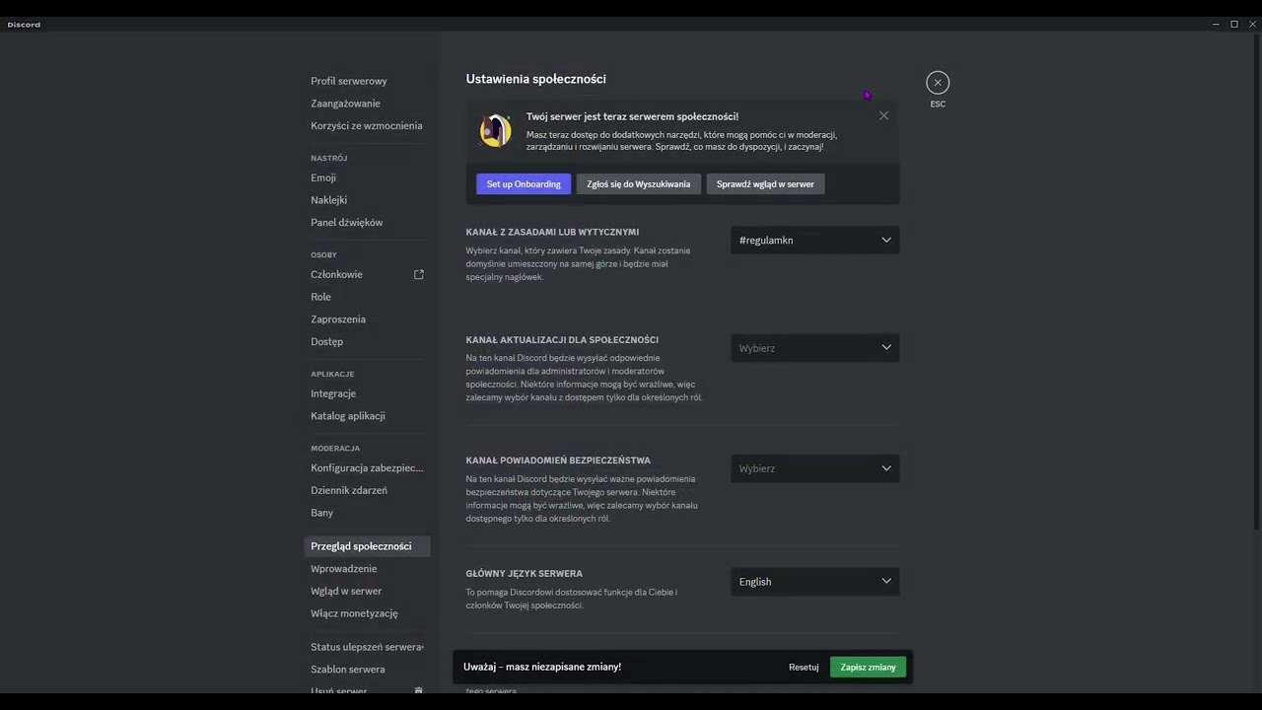Select Przegląd społeczności menu item

tap(367, 546)
